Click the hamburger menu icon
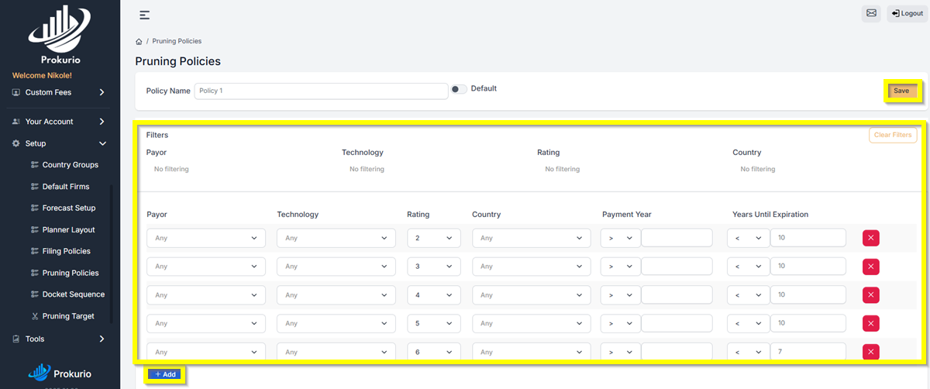The width and height of the screenshot is (930, 389). pyautogui.click(x=145, y=15)
